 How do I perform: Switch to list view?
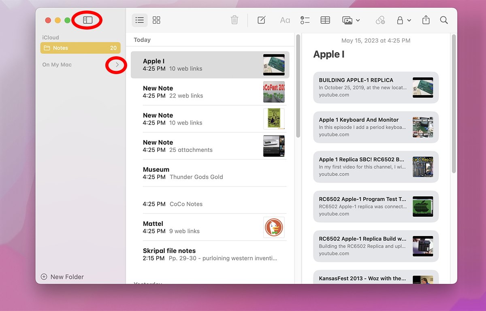140,20
